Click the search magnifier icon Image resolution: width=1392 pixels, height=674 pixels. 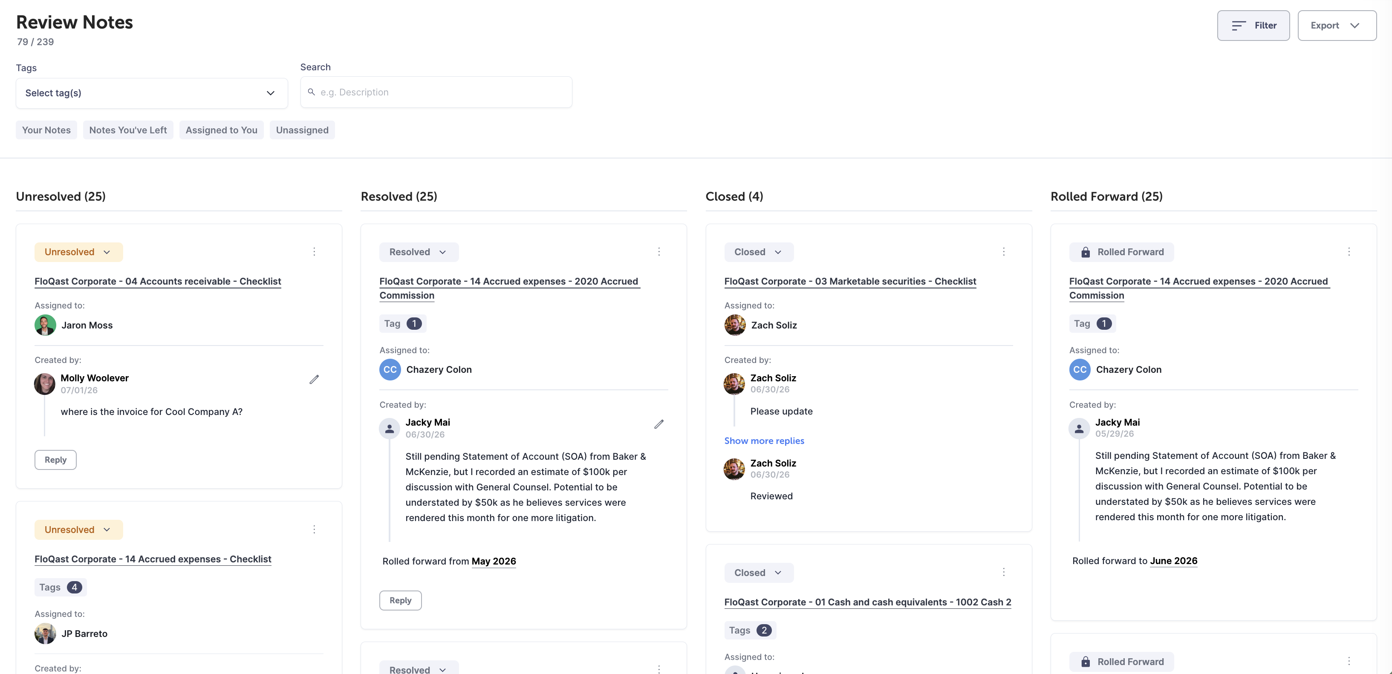311,92
